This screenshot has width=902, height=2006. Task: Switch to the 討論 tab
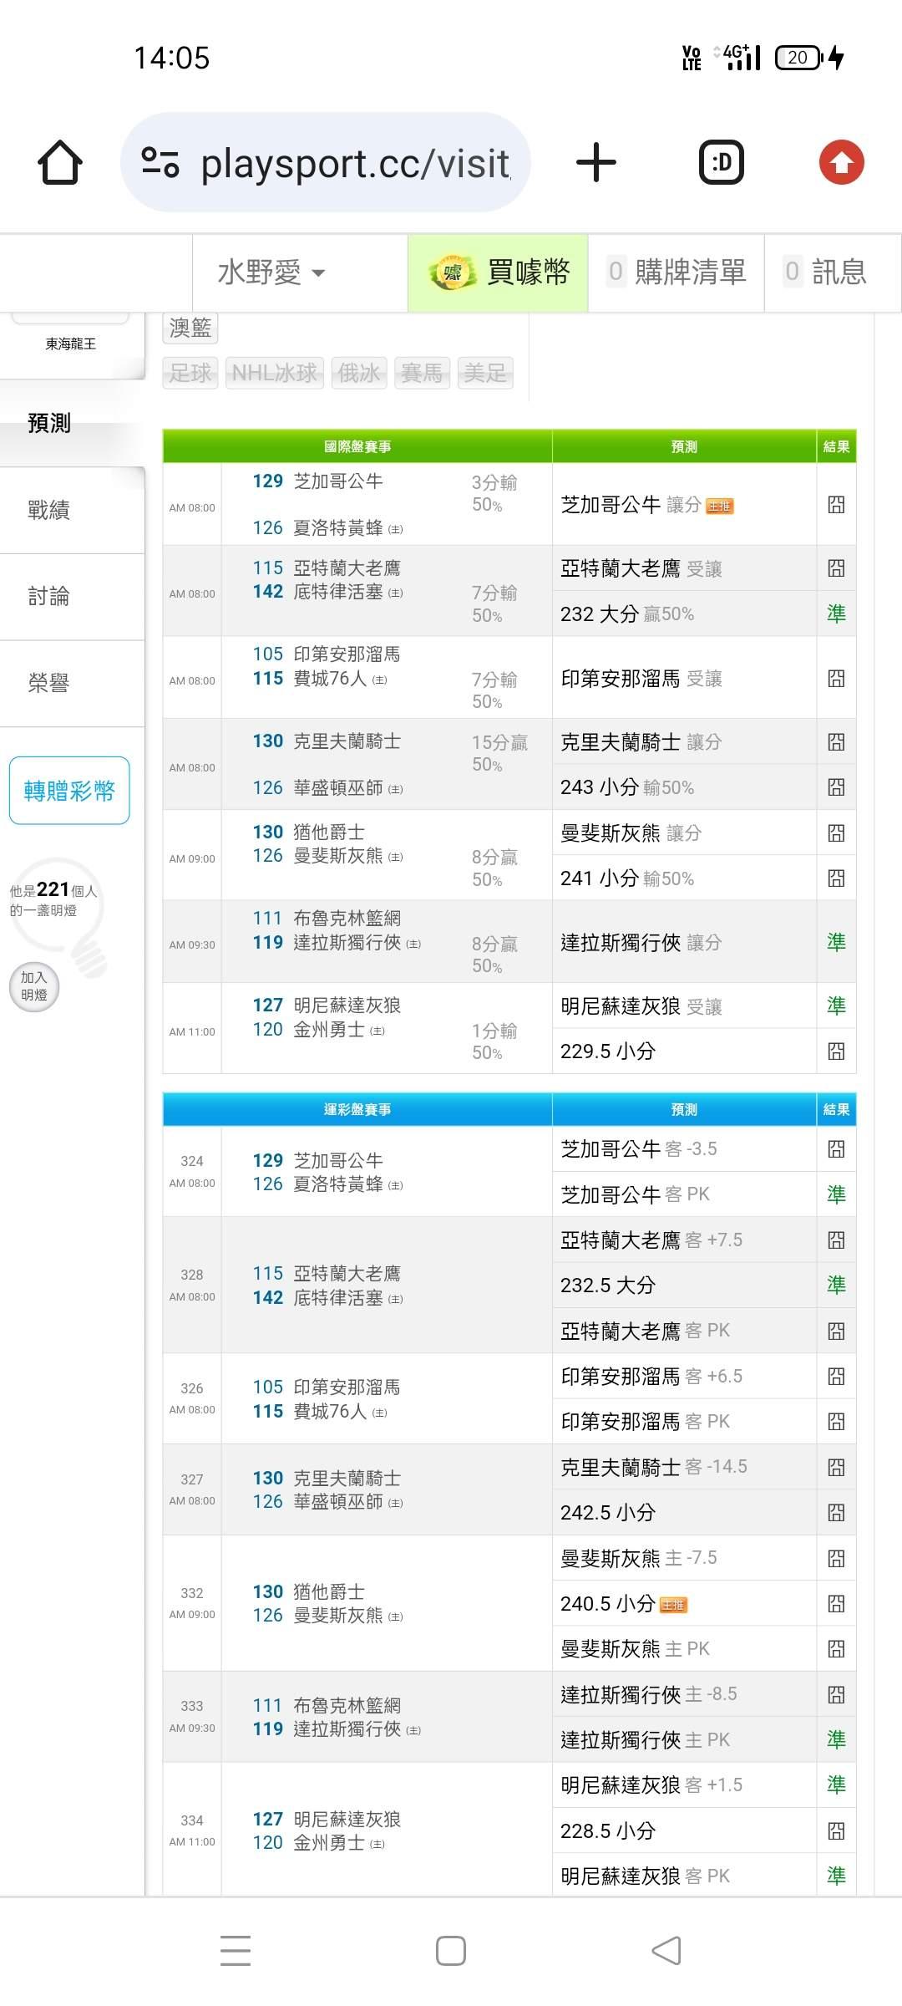click(x=49, y=597)
